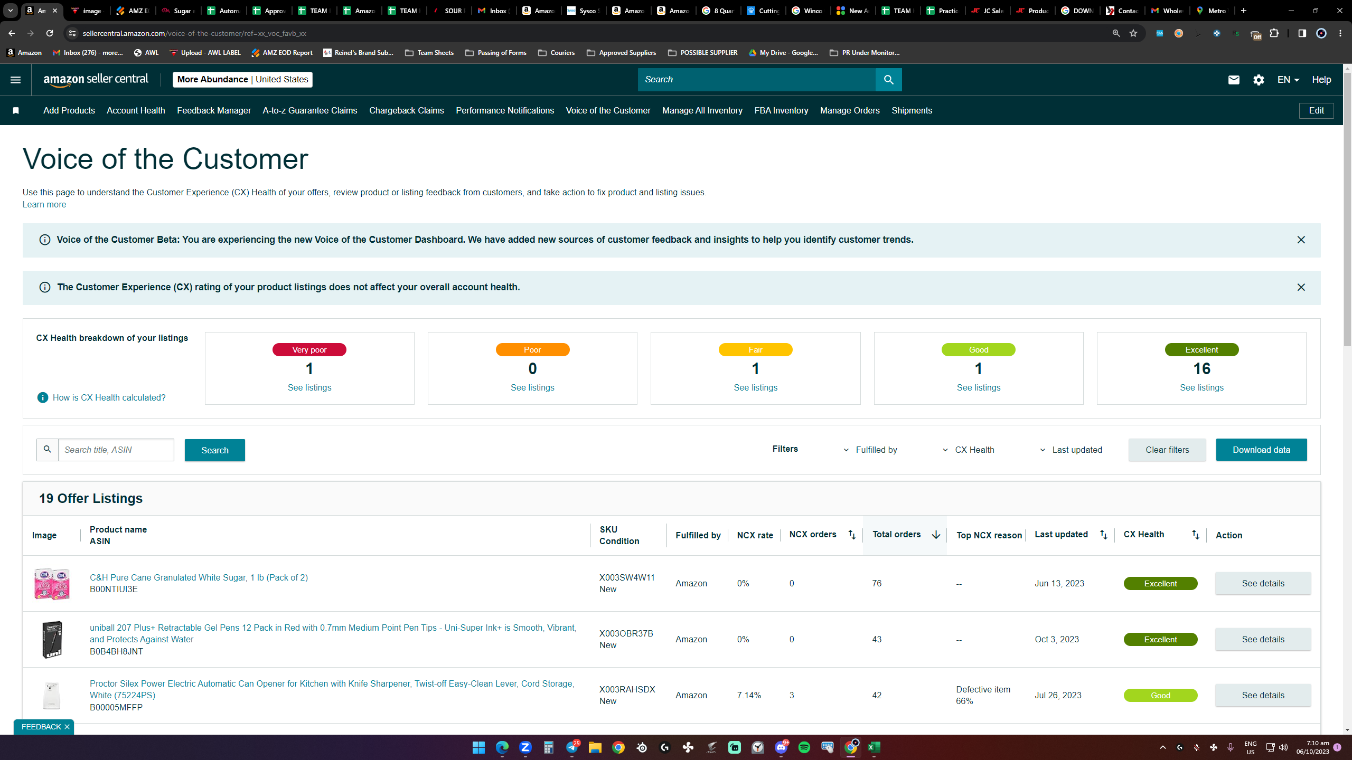Image resolution: width=1352 pixels, height=760 pixels.
Task: Click the bookmark flag icon in favorites bar
Action: (16, 110)
